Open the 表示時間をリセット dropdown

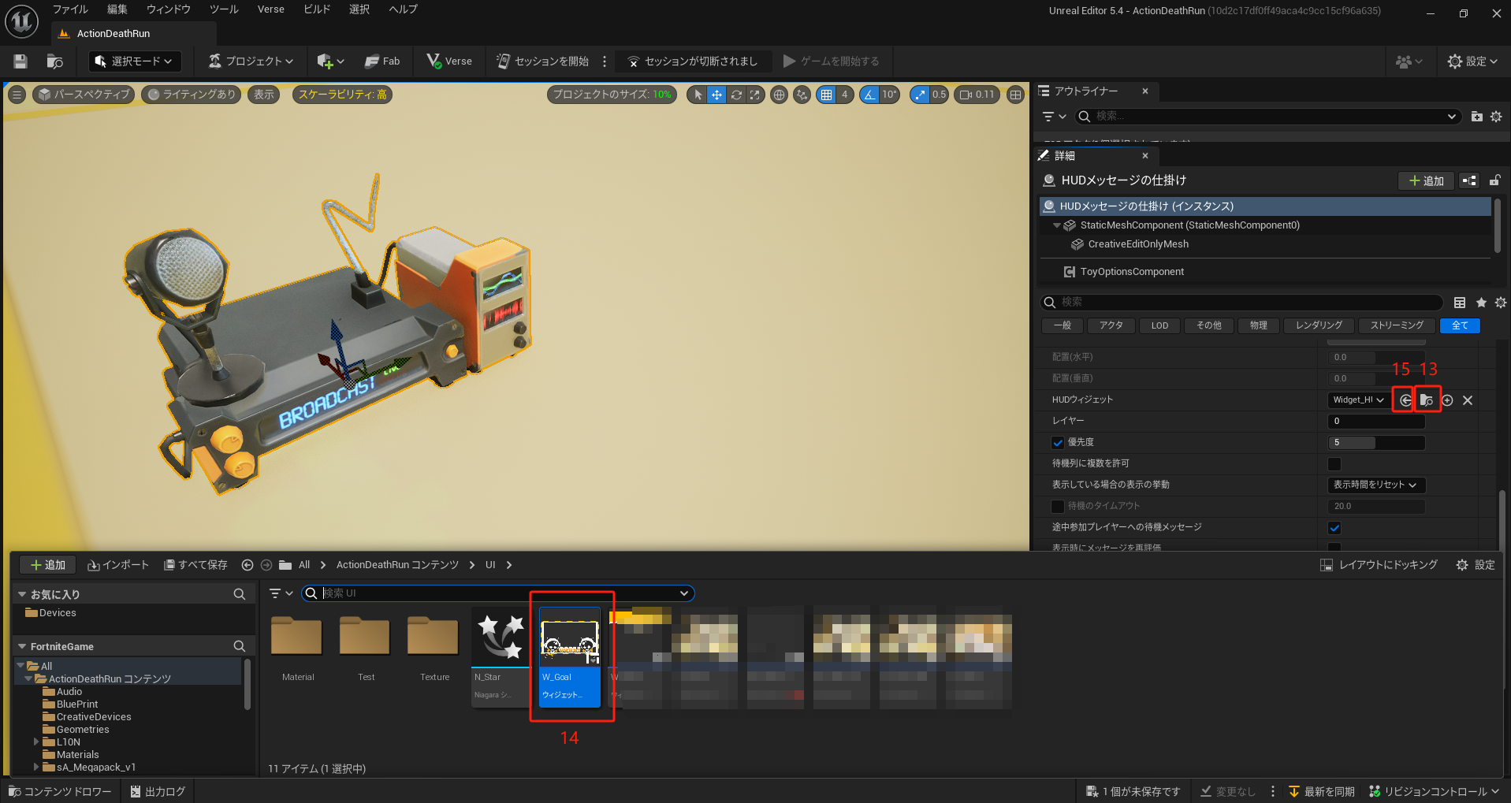1375,485
